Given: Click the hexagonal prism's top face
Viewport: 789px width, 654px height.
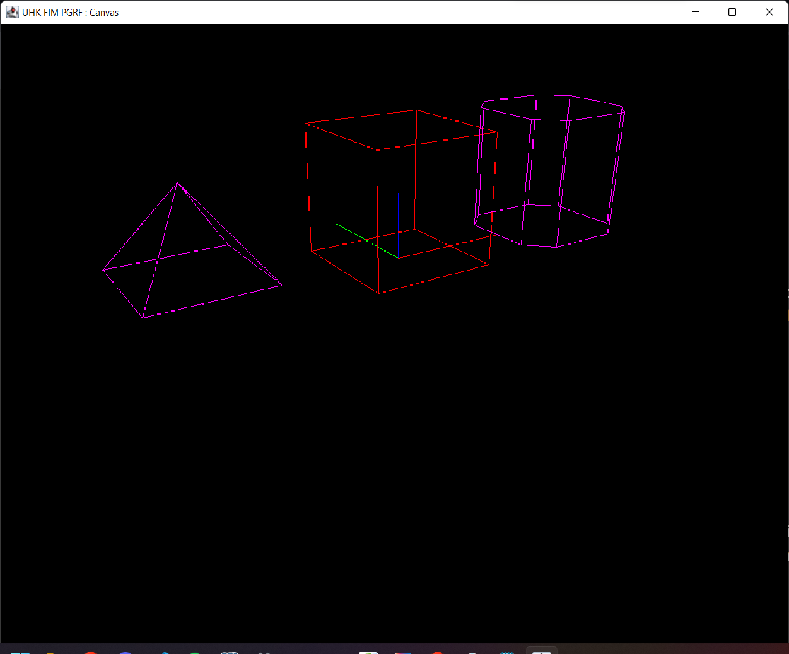Looking at the screenshot, I should tap(553, 107).
